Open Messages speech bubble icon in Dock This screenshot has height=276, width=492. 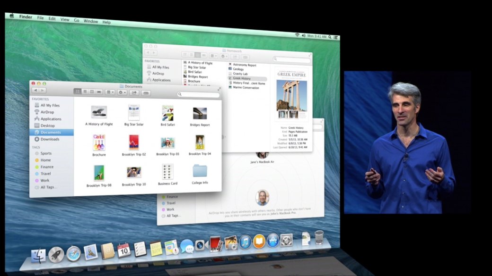pyautogui.click(x=187, y=246)
